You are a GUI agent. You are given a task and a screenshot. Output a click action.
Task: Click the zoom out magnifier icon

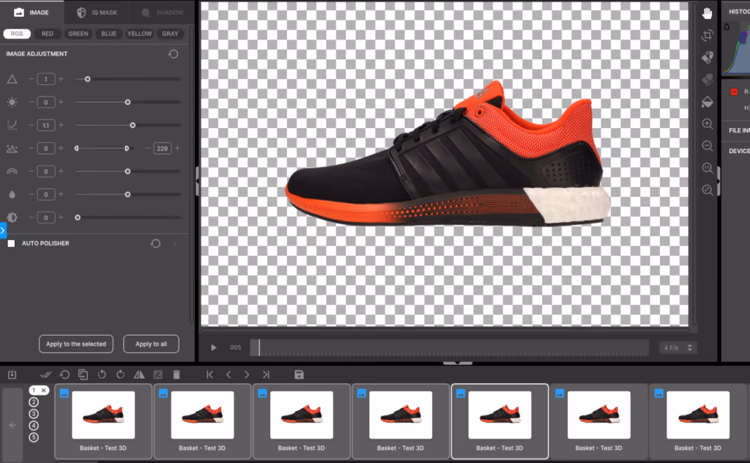pos(708,146)
